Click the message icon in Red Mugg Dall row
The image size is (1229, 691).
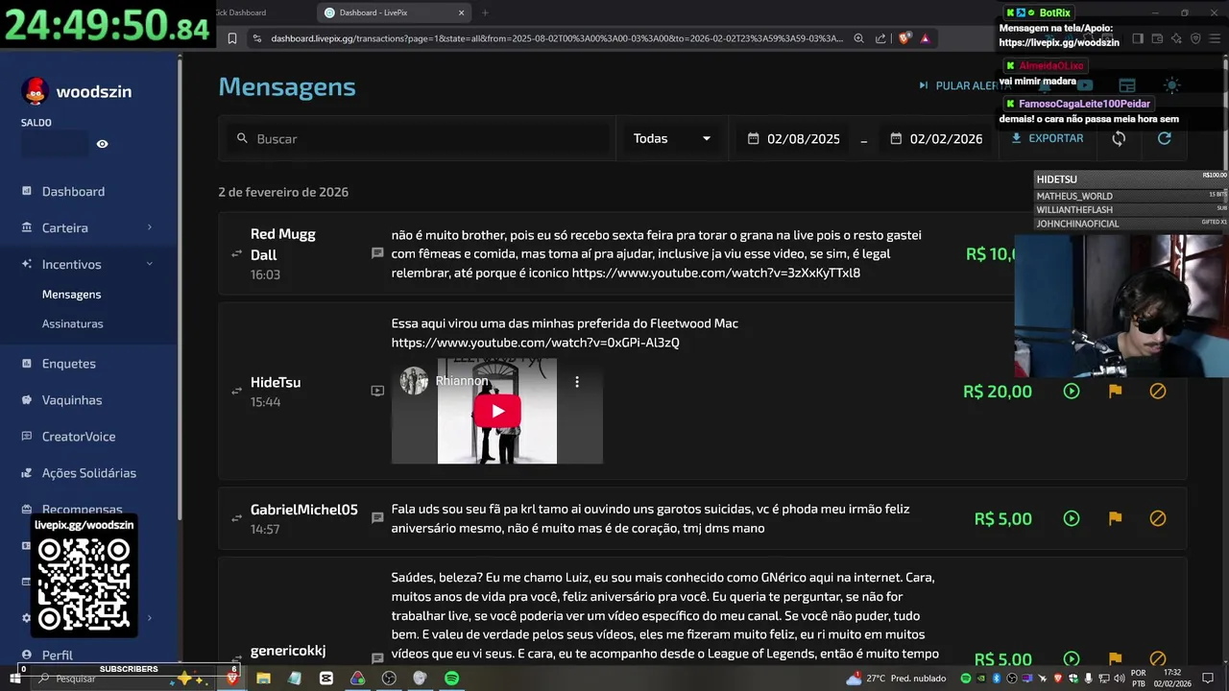point(377,253)
